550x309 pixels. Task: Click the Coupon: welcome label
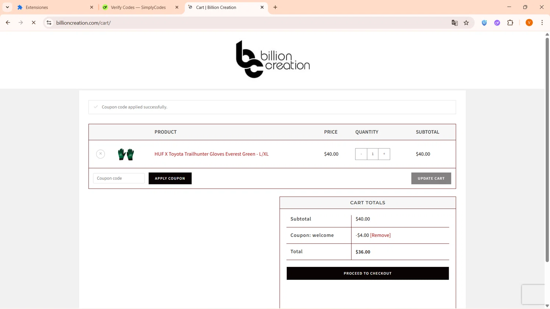click(x=312, y=235)
